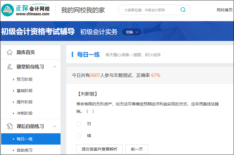The width and height of the screenshot is (234, 155).
Task: Click the magnifier search icon
Action: 183,10
